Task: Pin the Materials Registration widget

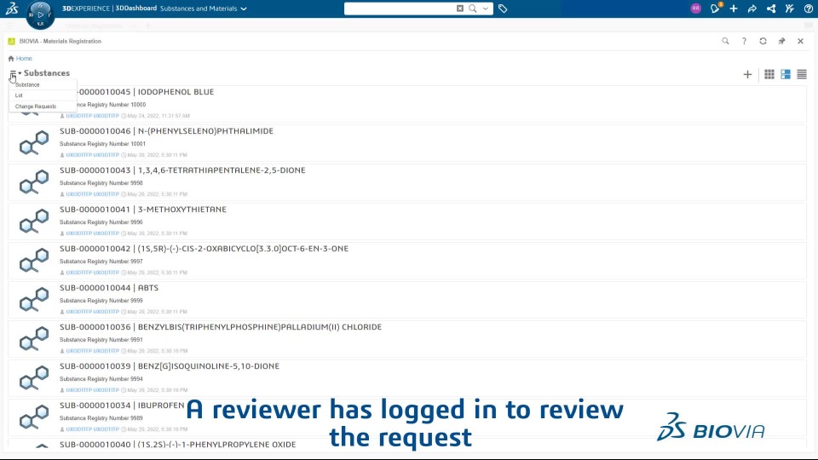Action: pos(781,41)
